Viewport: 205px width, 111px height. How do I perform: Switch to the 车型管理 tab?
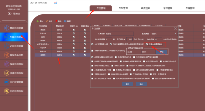click(x=123, y=8)
